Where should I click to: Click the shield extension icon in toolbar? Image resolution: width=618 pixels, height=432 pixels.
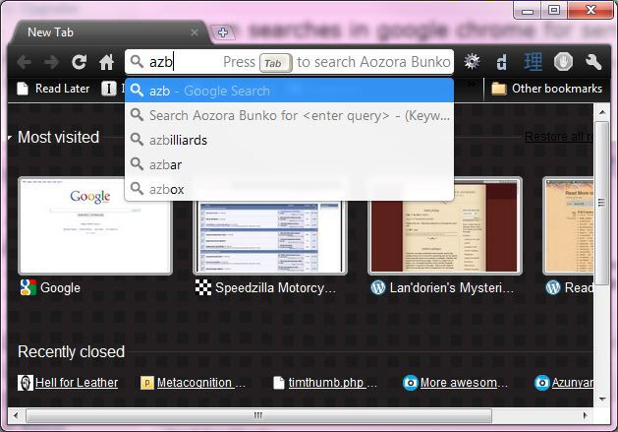pyautogui.click(x=563, y=62)
